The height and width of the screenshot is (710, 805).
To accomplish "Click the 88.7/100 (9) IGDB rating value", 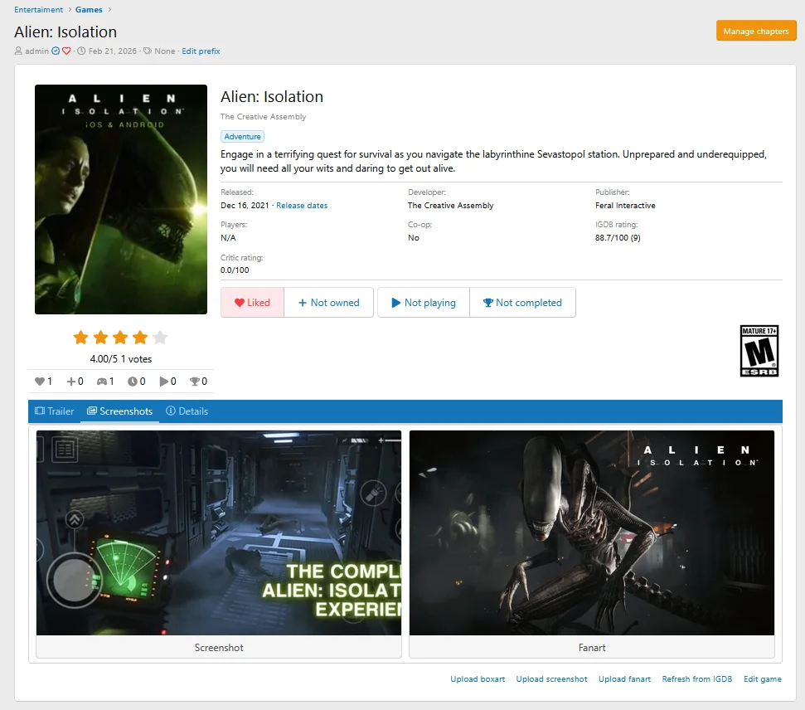I will pyautogui.click(x=618, y=237).
